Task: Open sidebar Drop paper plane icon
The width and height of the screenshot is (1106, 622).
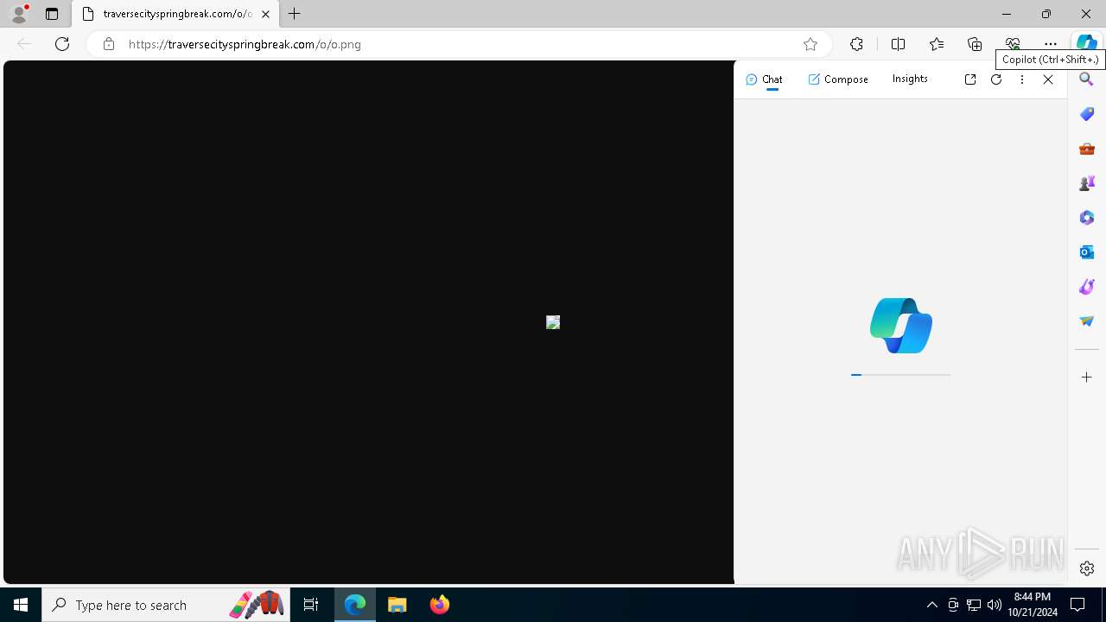Action: pos(1087,321)
